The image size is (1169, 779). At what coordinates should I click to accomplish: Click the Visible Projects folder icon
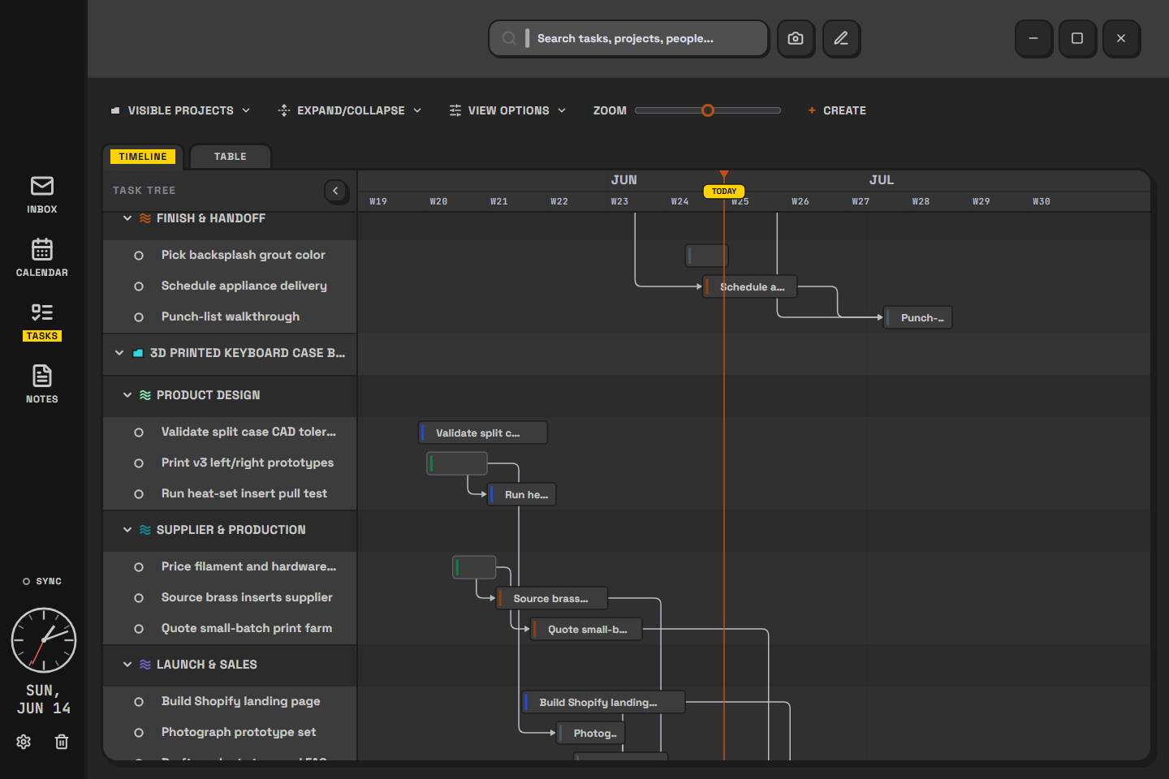[115, 110]
